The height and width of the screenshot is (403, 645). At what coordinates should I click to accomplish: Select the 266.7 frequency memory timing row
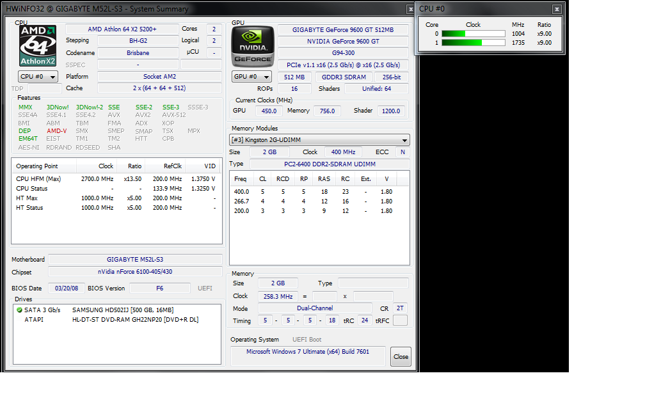319,201
